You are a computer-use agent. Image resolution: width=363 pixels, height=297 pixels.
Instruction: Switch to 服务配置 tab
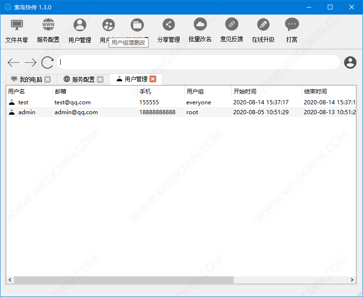coord(83,79)
